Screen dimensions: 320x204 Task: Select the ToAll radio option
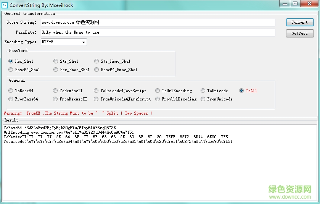pos(242,91)
